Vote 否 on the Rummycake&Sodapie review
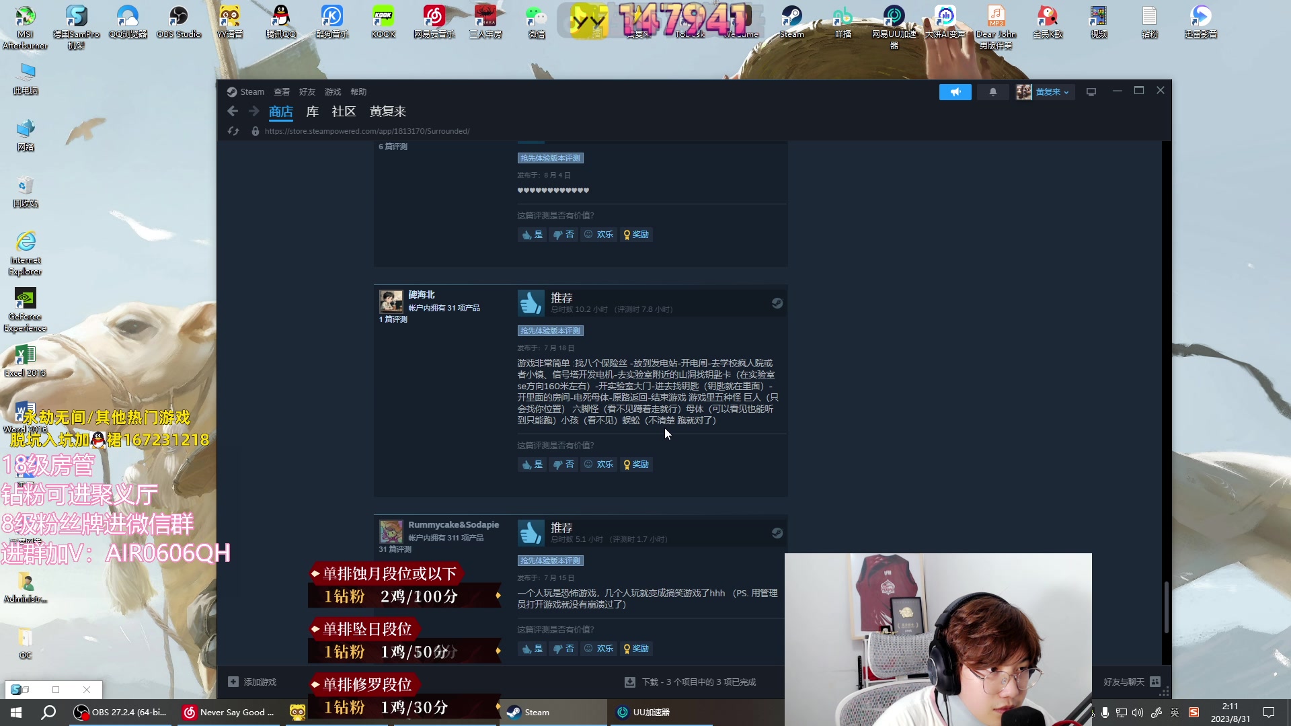The height and width of the screenshot is (726, 1291). pyautogui.click(x=563, y=649)
